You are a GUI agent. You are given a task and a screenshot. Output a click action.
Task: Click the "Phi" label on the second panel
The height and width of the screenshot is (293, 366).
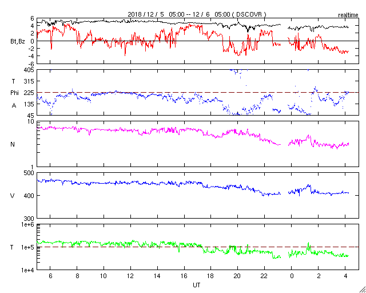coord(15,93)
